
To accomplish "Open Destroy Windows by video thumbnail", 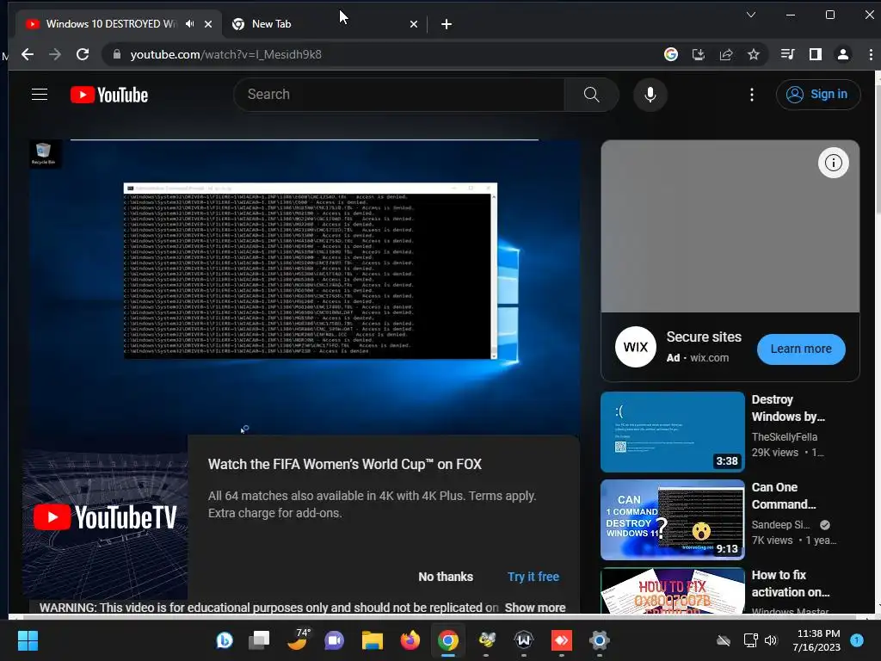I will (x=673, y=432).
